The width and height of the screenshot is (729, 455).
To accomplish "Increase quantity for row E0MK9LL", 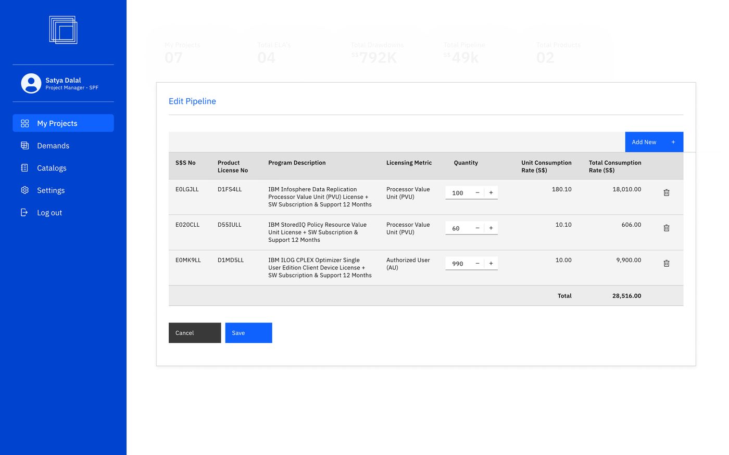I will pos(491,263).
